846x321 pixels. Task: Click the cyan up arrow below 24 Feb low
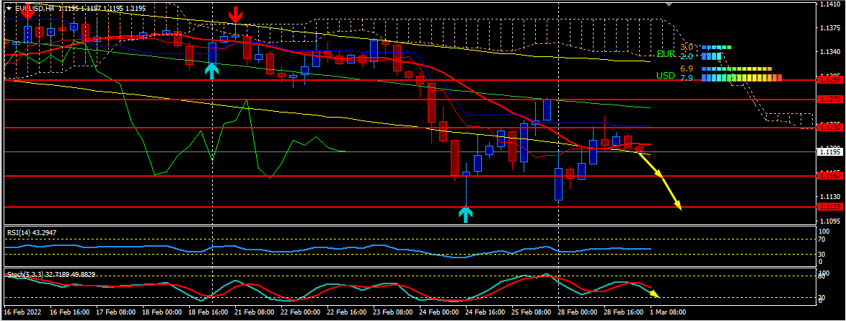[466, 214]
